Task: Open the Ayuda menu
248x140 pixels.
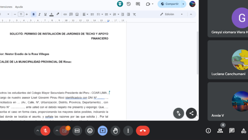Action: pos(19,7)
